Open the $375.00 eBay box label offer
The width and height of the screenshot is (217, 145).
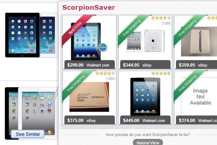point(89,98)
